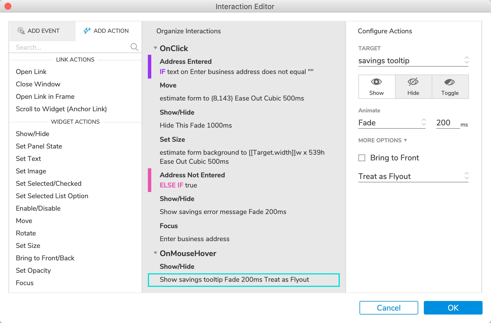Click the Hide crossed-eye icon
This screenshot has height=323, width=491.
[413, 82]
